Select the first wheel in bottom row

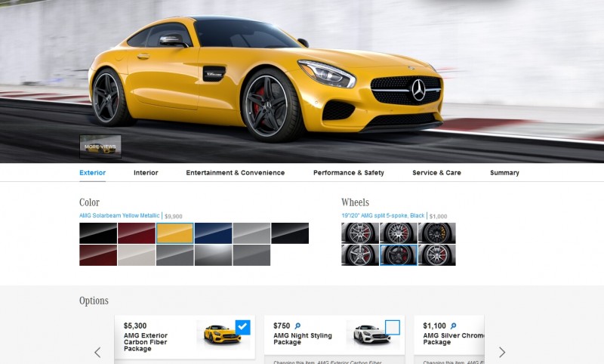pos(360,255)
